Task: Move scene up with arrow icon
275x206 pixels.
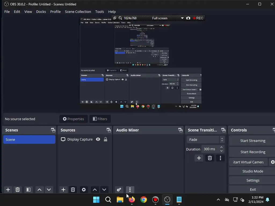Action: [39, 190]
